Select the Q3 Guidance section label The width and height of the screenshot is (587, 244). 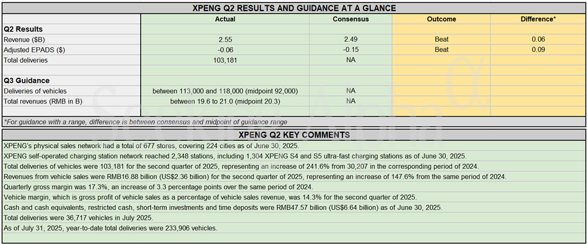27,80
